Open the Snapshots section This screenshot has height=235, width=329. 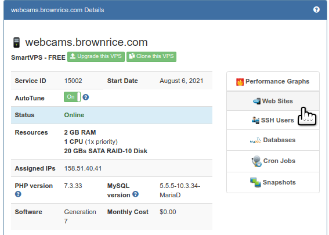273,182
